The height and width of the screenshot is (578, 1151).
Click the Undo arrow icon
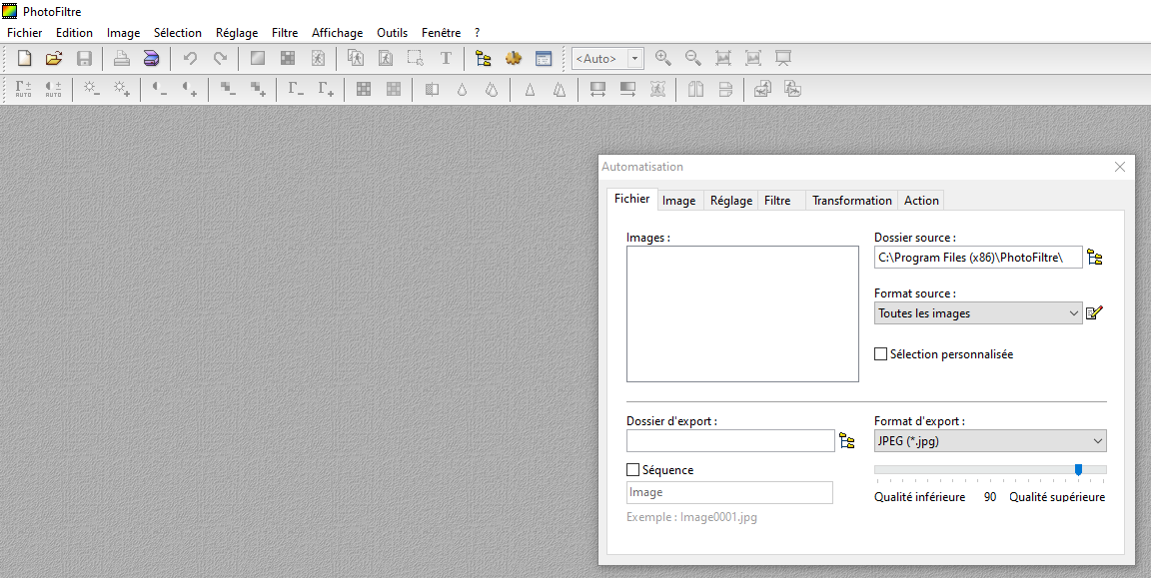[190, 59]
